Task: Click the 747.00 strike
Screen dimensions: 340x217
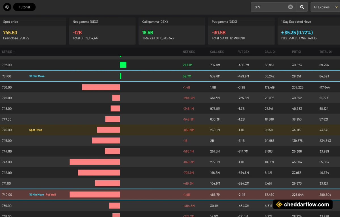Action: (x=7, y=119)
